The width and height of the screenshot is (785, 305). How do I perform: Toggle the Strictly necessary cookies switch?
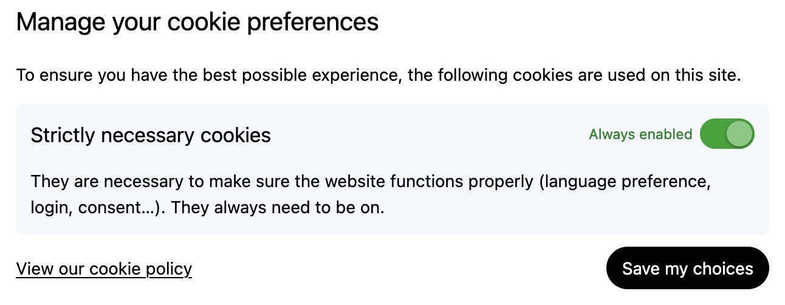(x=727, y=134)
